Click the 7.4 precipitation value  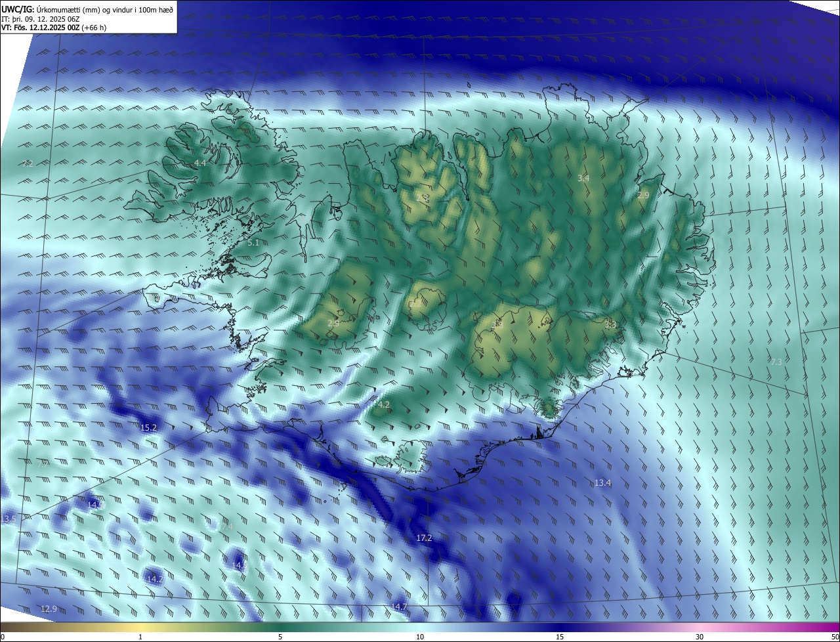coord(227,526)
